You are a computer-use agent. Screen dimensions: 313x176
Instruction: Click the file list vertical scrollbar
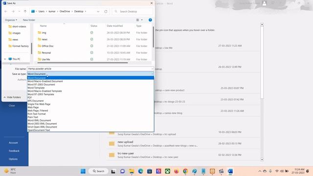(153, 37)
